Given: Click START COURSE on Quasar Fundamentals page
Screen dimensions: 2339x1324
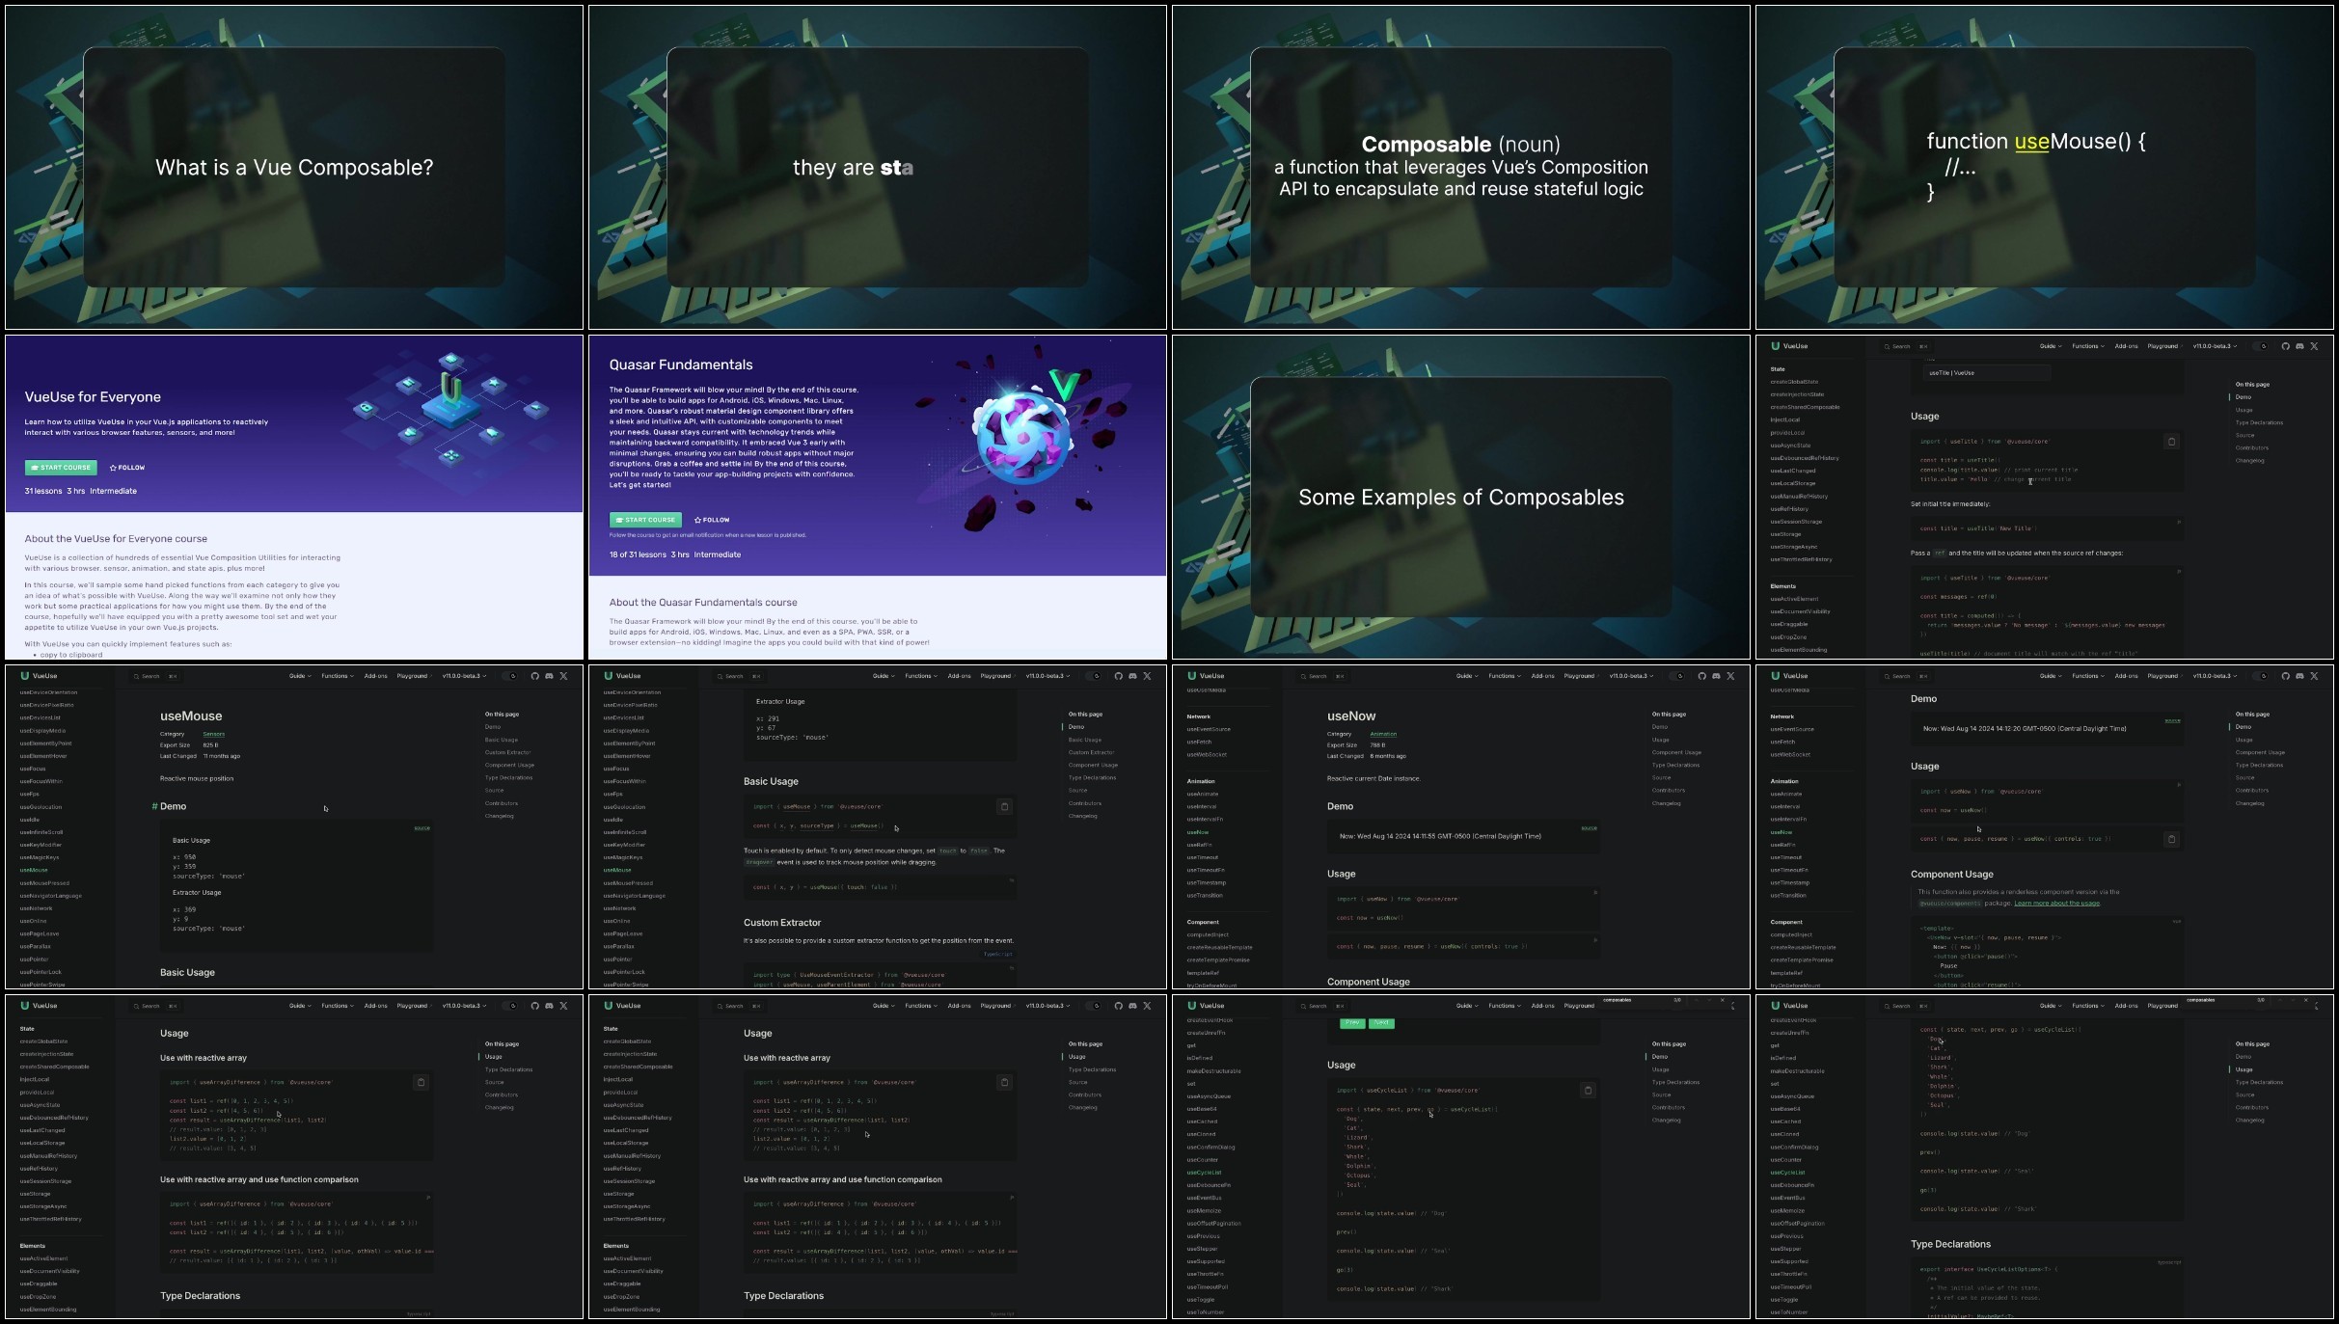Looking at the screenshot, I should 645,520.
